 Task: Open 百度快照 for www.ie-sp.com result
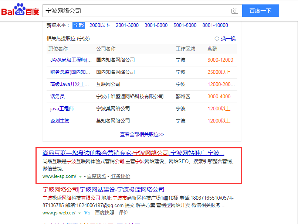[x=96, y=176]
